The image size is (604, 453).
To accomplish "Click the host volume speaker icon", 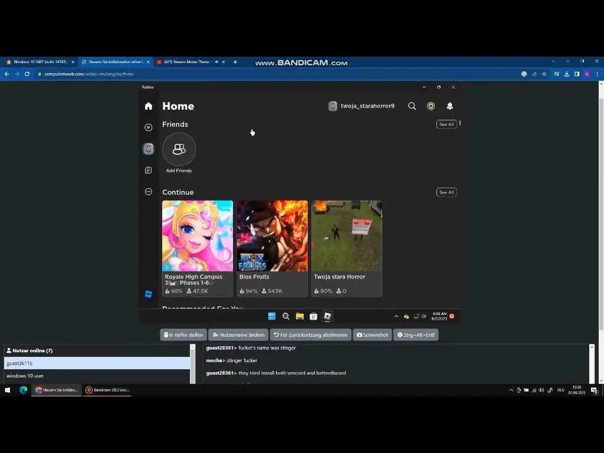I will coord(541,390).
